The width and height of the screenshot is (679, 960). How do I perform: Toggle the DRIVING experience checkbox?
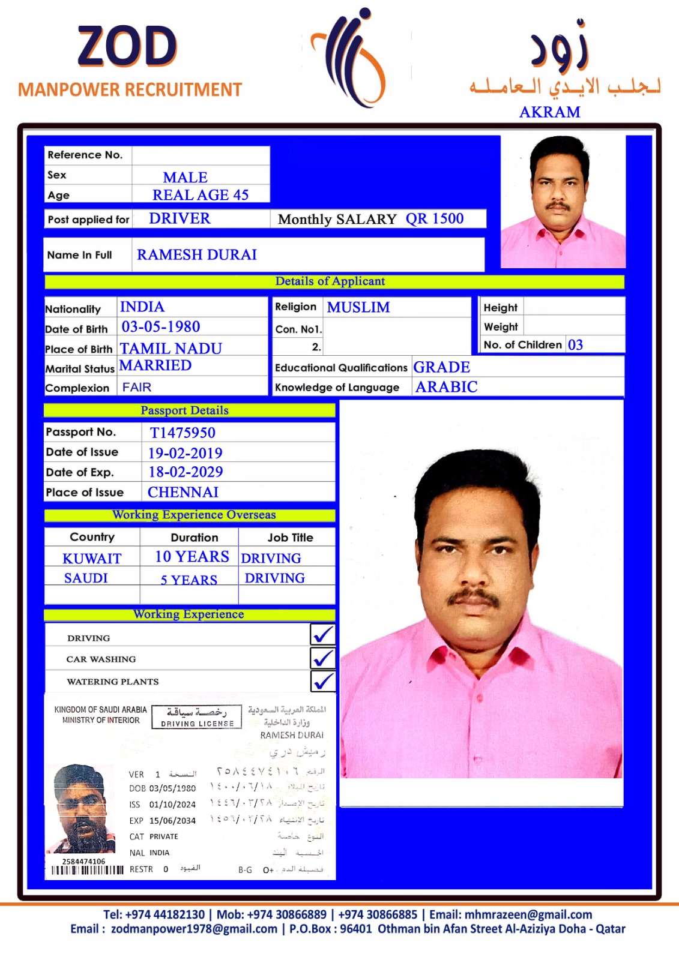pos(322,635)
